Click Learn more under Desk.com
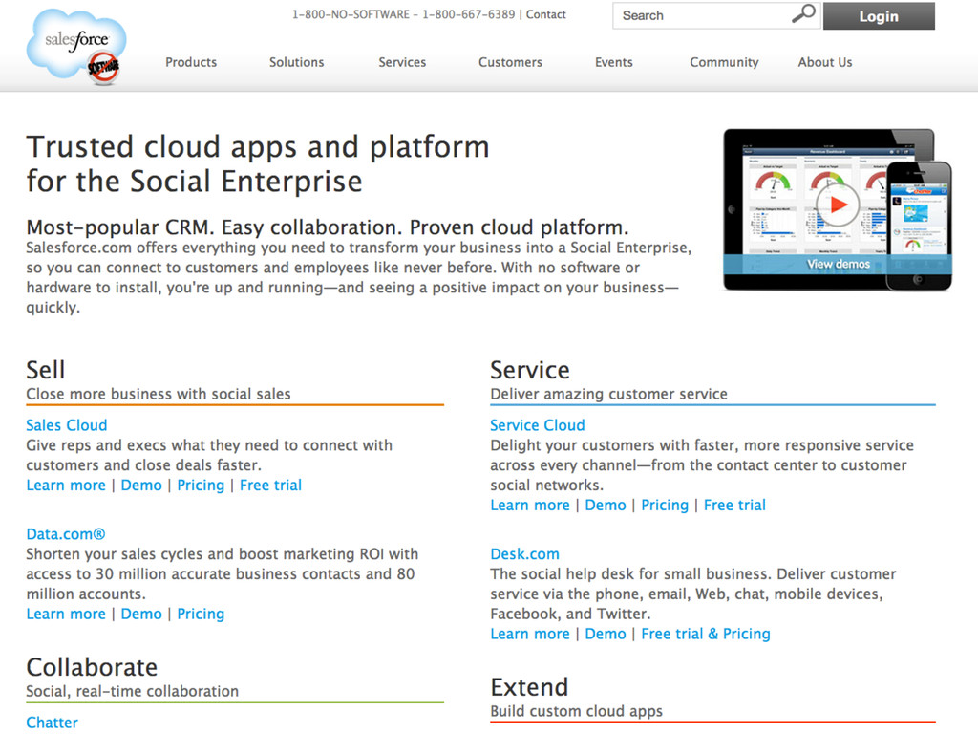This screenshot has height=734, width=978. (x=530, y=634)
